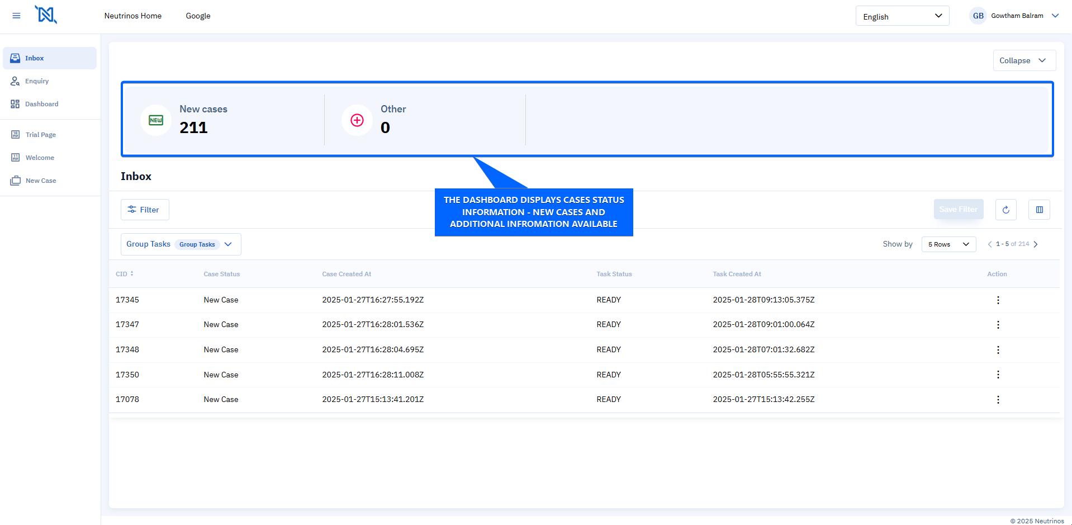The image size is (1072, 525).
Task: Change the 5 Rows page size
Action: (x=948, y=244)
